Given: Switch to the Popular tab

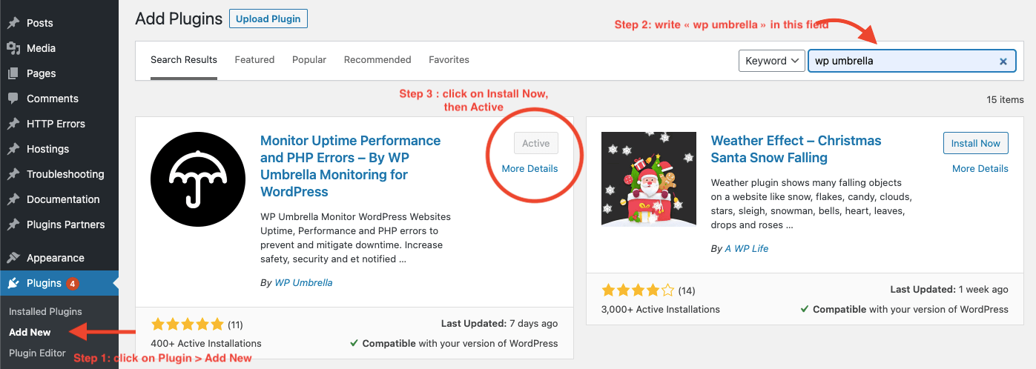Looking at the screenshot, I should pos(309,59).
